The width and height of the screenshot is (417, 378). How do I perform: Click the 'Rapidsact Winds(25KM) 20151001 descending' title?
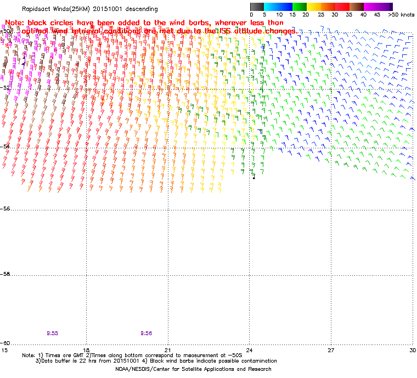pyautogui.click(x=90, y=9)
